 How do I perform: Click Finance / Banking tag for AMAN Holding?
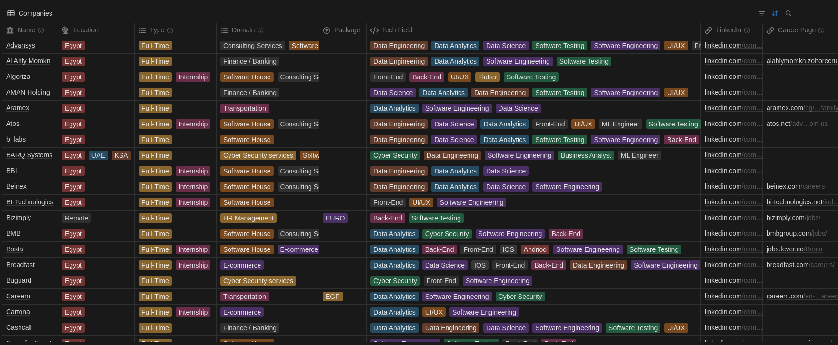pyautogui.click(x=250, y=93)
